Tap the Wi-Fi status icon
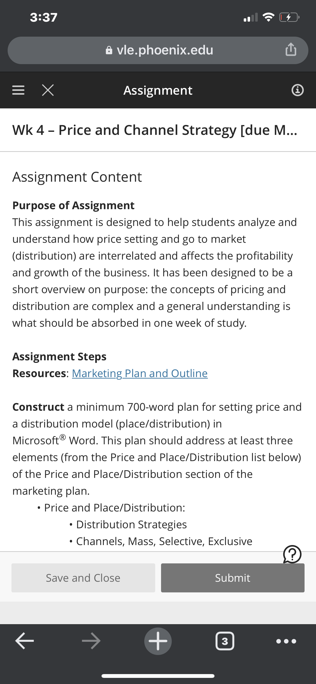The image size is (316, 684). (x=268, y=17)
